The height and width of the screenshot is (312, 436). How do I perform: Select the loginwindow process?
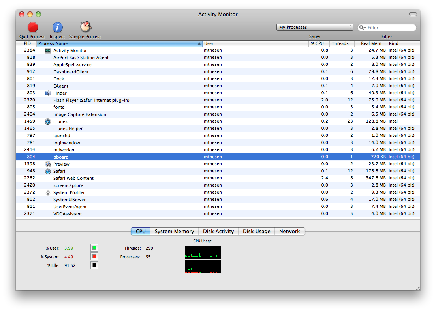[218, 142]
